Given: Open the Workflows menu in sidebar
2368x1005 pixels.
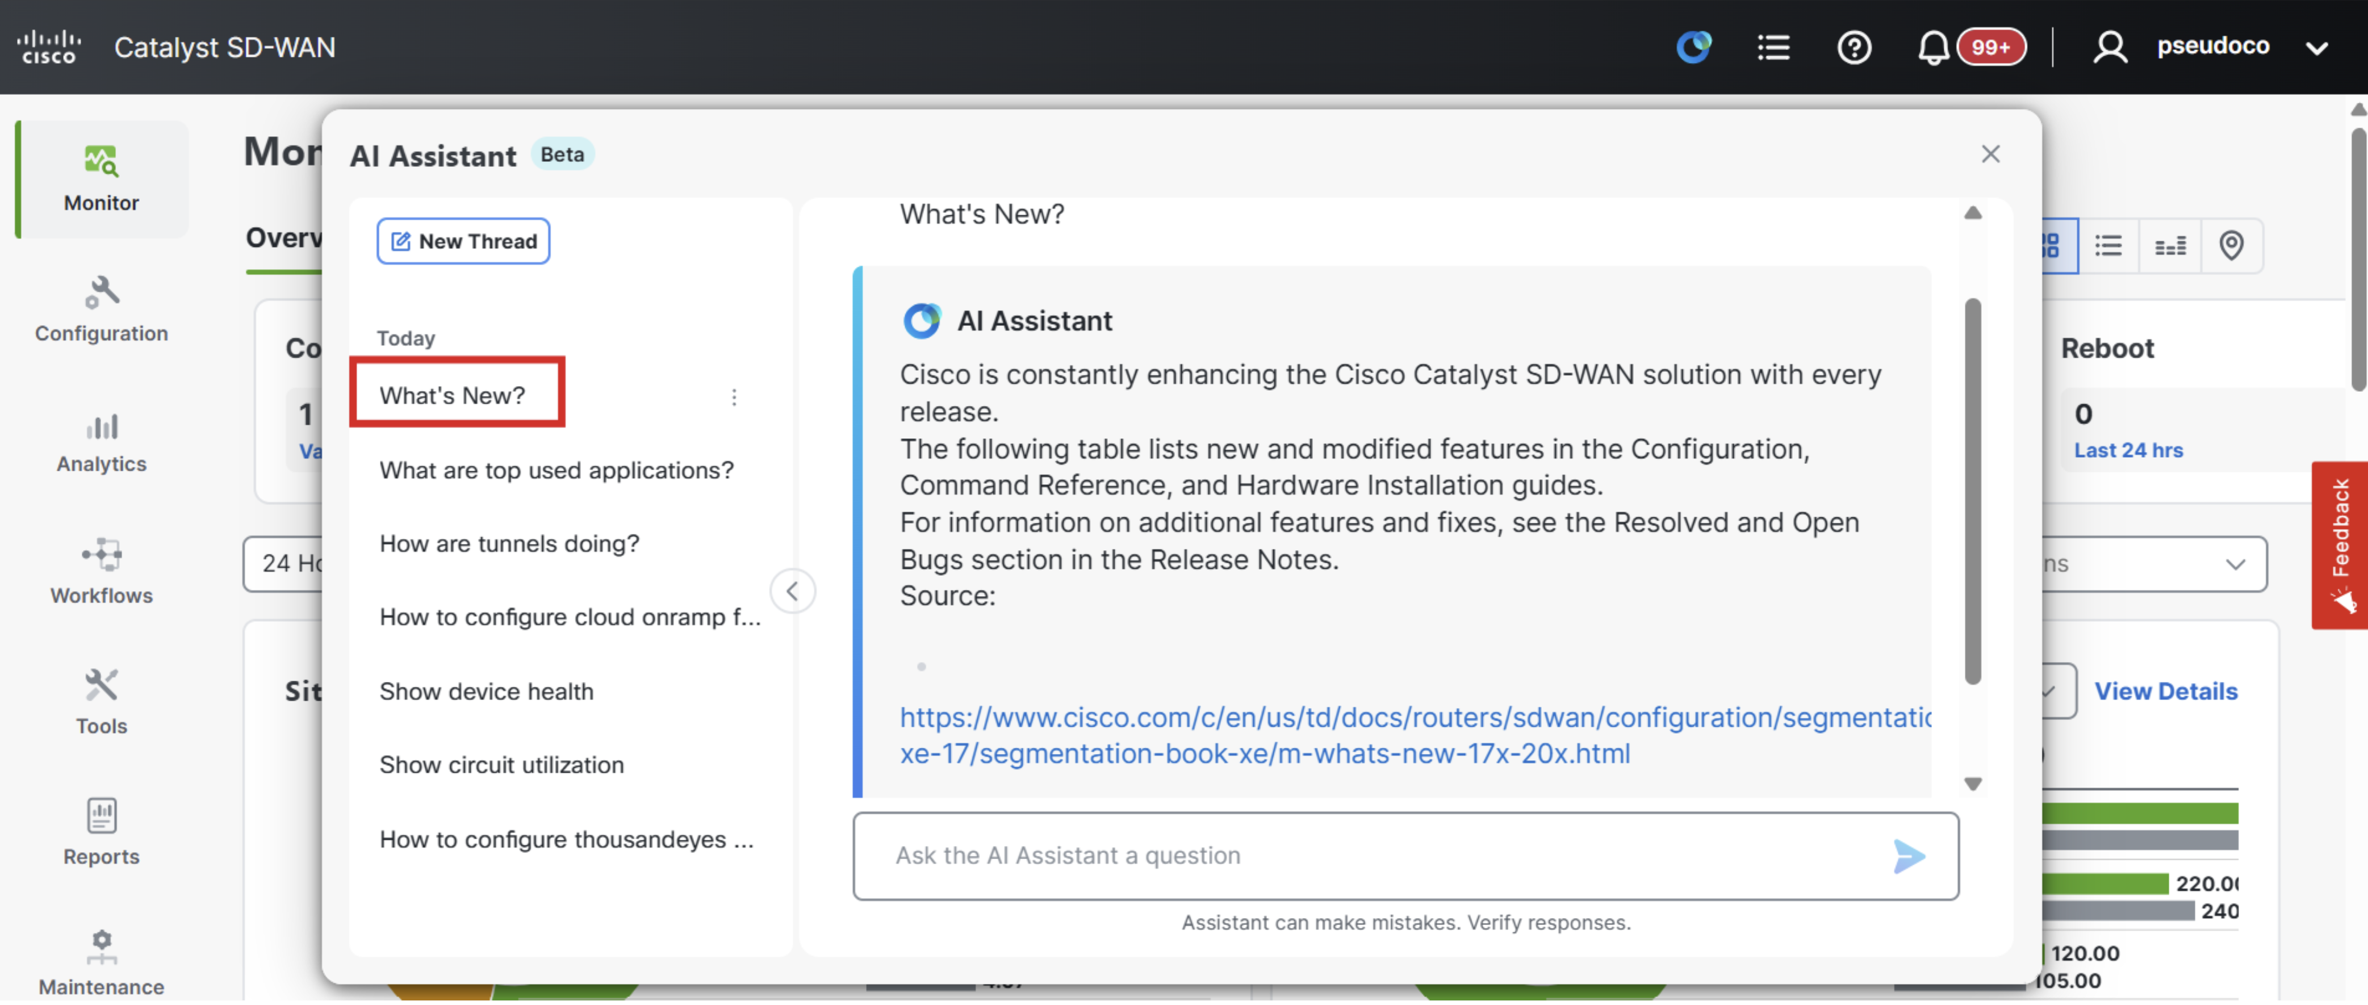Looking at the screenshot, I should point(101,572).
